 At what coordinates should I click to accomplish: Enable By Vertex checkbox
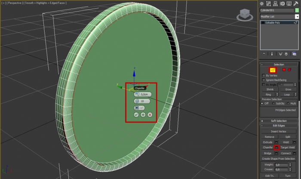pyautogui.click(x=263, y=75)
